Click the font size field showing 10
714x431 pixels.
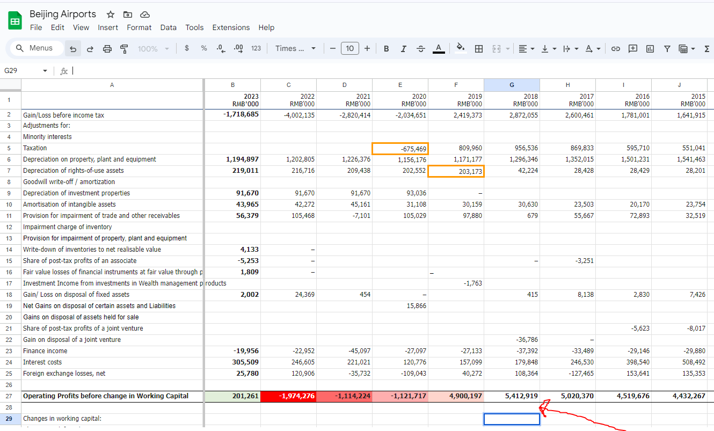click(x=350, y=48)
